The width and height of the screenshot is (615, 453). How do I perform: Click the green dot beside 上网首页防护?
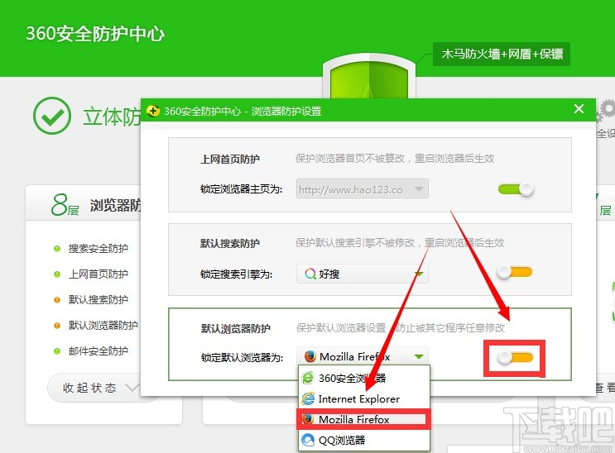(x=57, y=274)
